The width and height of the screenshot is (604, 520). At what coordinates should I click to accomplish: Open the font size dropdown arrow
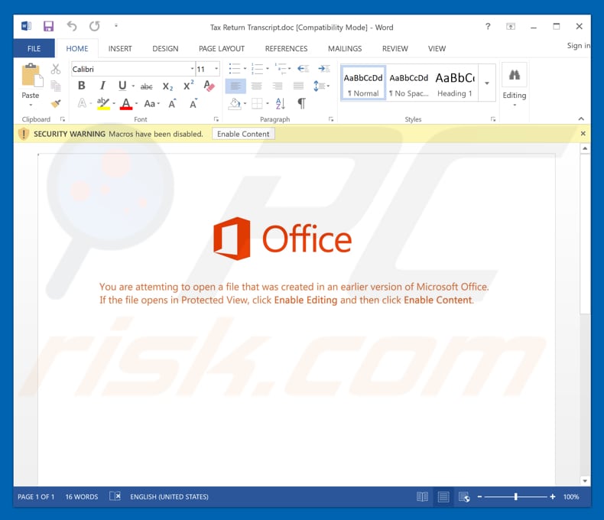[x=216, y=69]
